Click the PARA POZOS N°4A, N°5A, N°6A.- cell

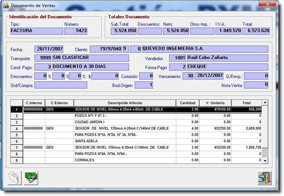[125, 154]
